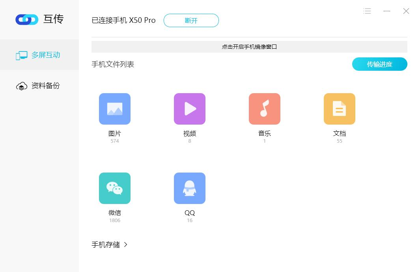Close the 互传 window
Screen dimensions: 420x272
(x=406, y=11)
